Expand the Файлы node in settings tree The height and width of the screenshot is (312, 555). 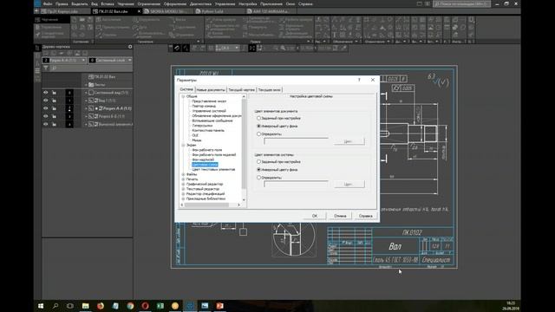click(x=183, y=174)
